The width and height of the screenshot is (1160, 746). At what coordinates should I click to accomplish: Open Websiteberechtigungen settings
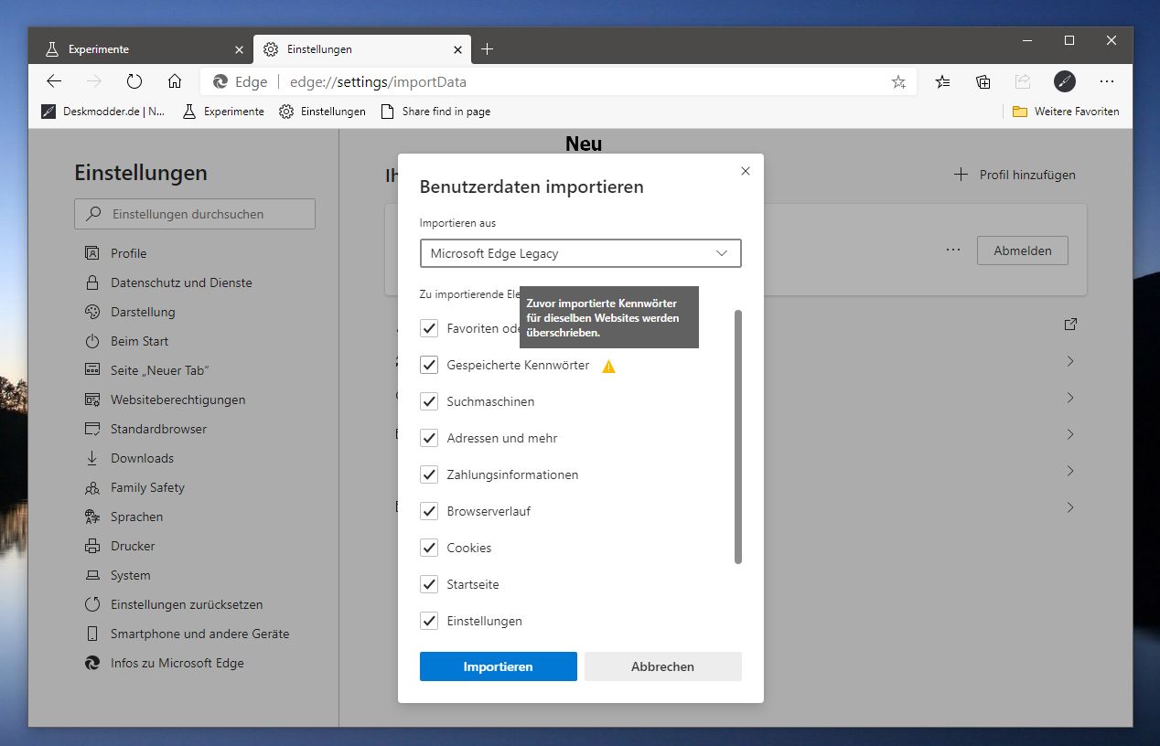[177, 400]
